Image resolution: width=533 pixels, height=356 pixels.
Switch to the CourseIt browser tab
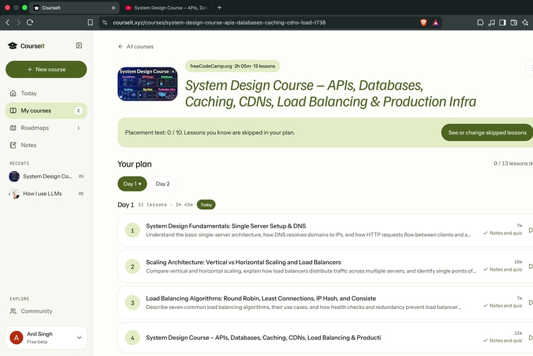coord(74,7)
